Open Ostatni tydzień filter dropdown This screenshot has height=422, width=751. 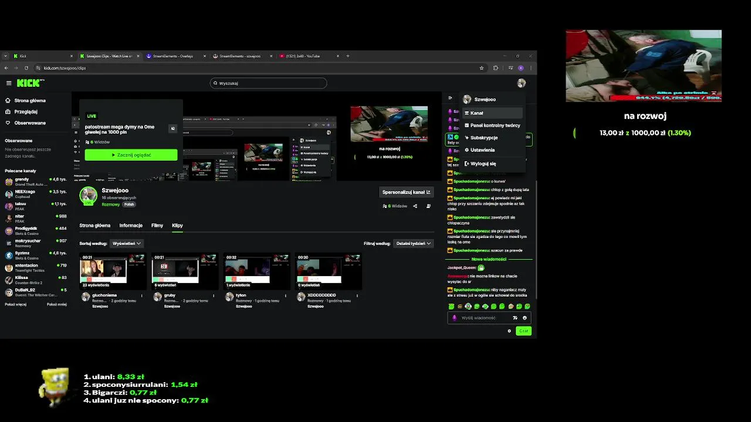(413, 243)
